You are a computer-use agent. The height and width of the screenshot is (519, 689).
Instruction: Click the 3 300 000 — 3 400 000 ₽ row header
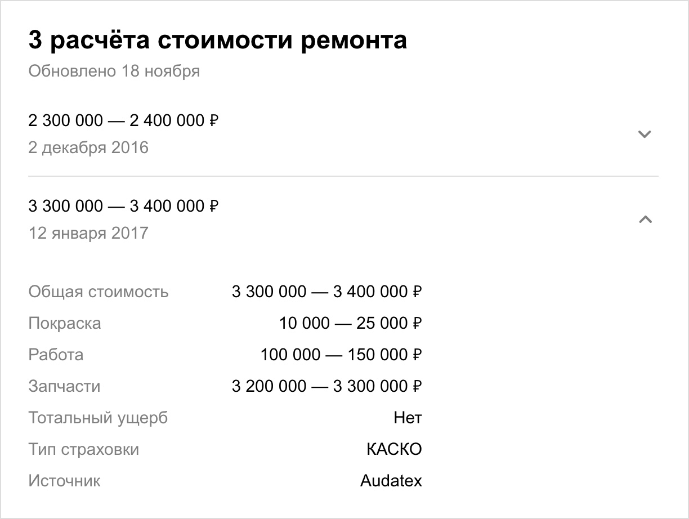(x=343, y=220)
